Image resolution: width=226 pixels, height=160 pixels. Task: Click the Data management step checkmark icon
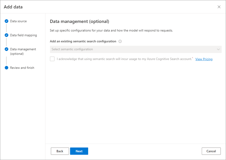click(6, 49)
